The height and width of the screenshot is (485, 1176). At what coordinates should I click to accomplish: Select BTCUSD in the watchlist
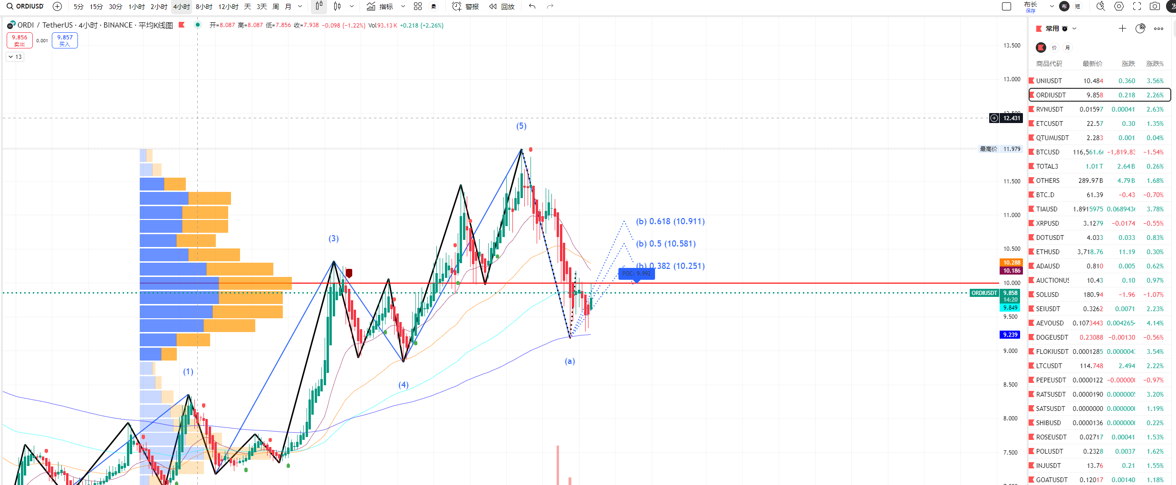tap(1099, 152)
